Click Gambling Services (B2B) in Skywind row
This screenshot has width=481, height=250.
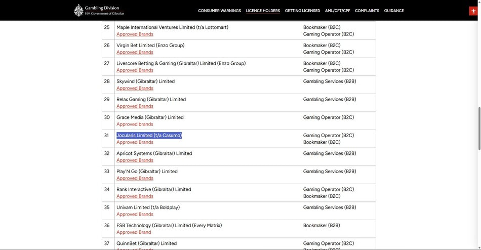point(330,81)
